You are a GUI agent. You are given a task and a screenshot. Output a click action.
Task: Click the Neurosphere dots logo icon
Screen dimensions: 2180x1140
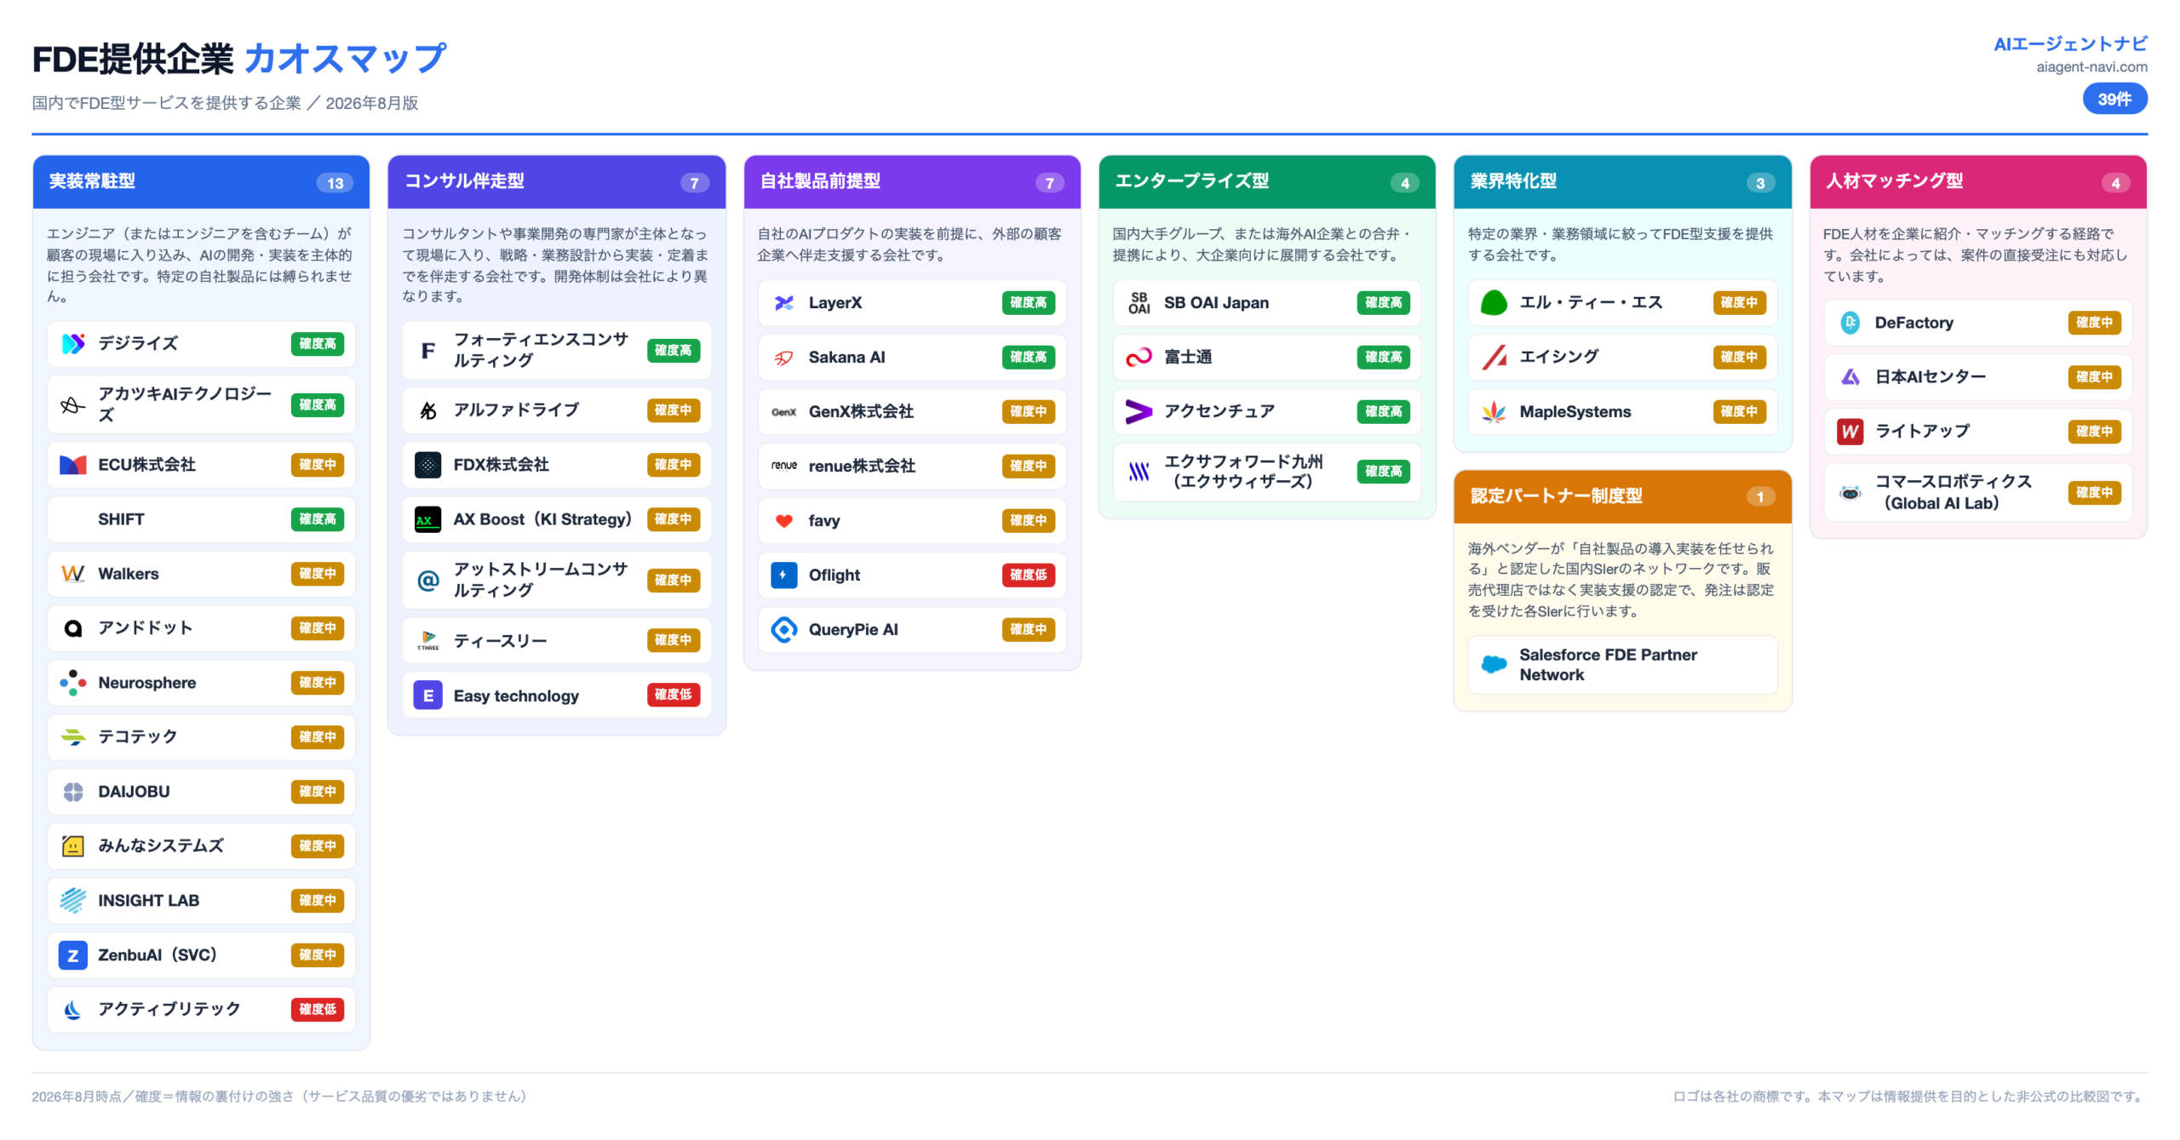[x=73, y=683]
